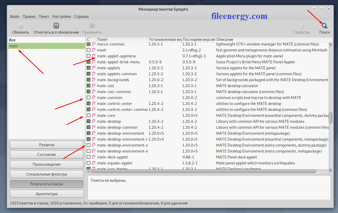This screenshot has height=213, width=338.
Task: Click the Результаты поиска button
Action: [x=47, y=184]
